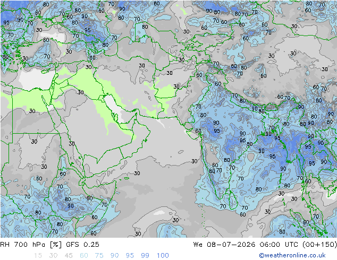Image resolution: width=337 pixels, height=260 pixels.
Task: Select legend value 45 in color scale
Action: pyautogui.click(x=69, y=256)
